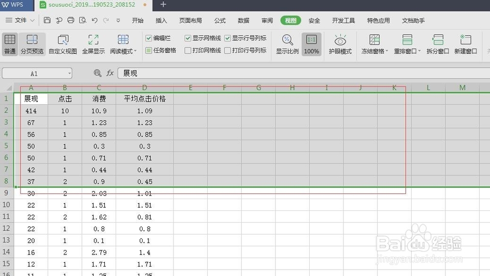Viewport: 490px width, 276px height.
Task: Click cell with value 10.9
Action: tap(99, 111)
